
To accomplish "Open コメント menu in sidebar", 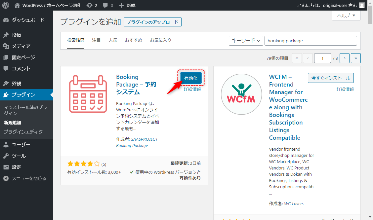I will tap(26, 68).
